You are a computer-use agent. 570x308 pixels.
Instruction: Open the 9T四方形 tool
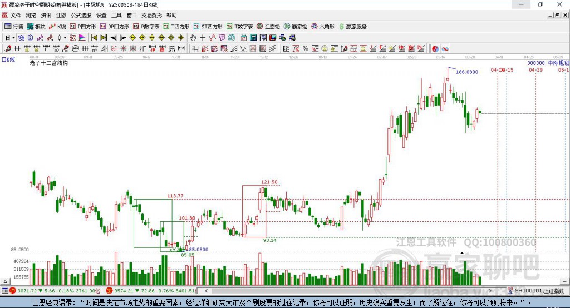point(208,27)
